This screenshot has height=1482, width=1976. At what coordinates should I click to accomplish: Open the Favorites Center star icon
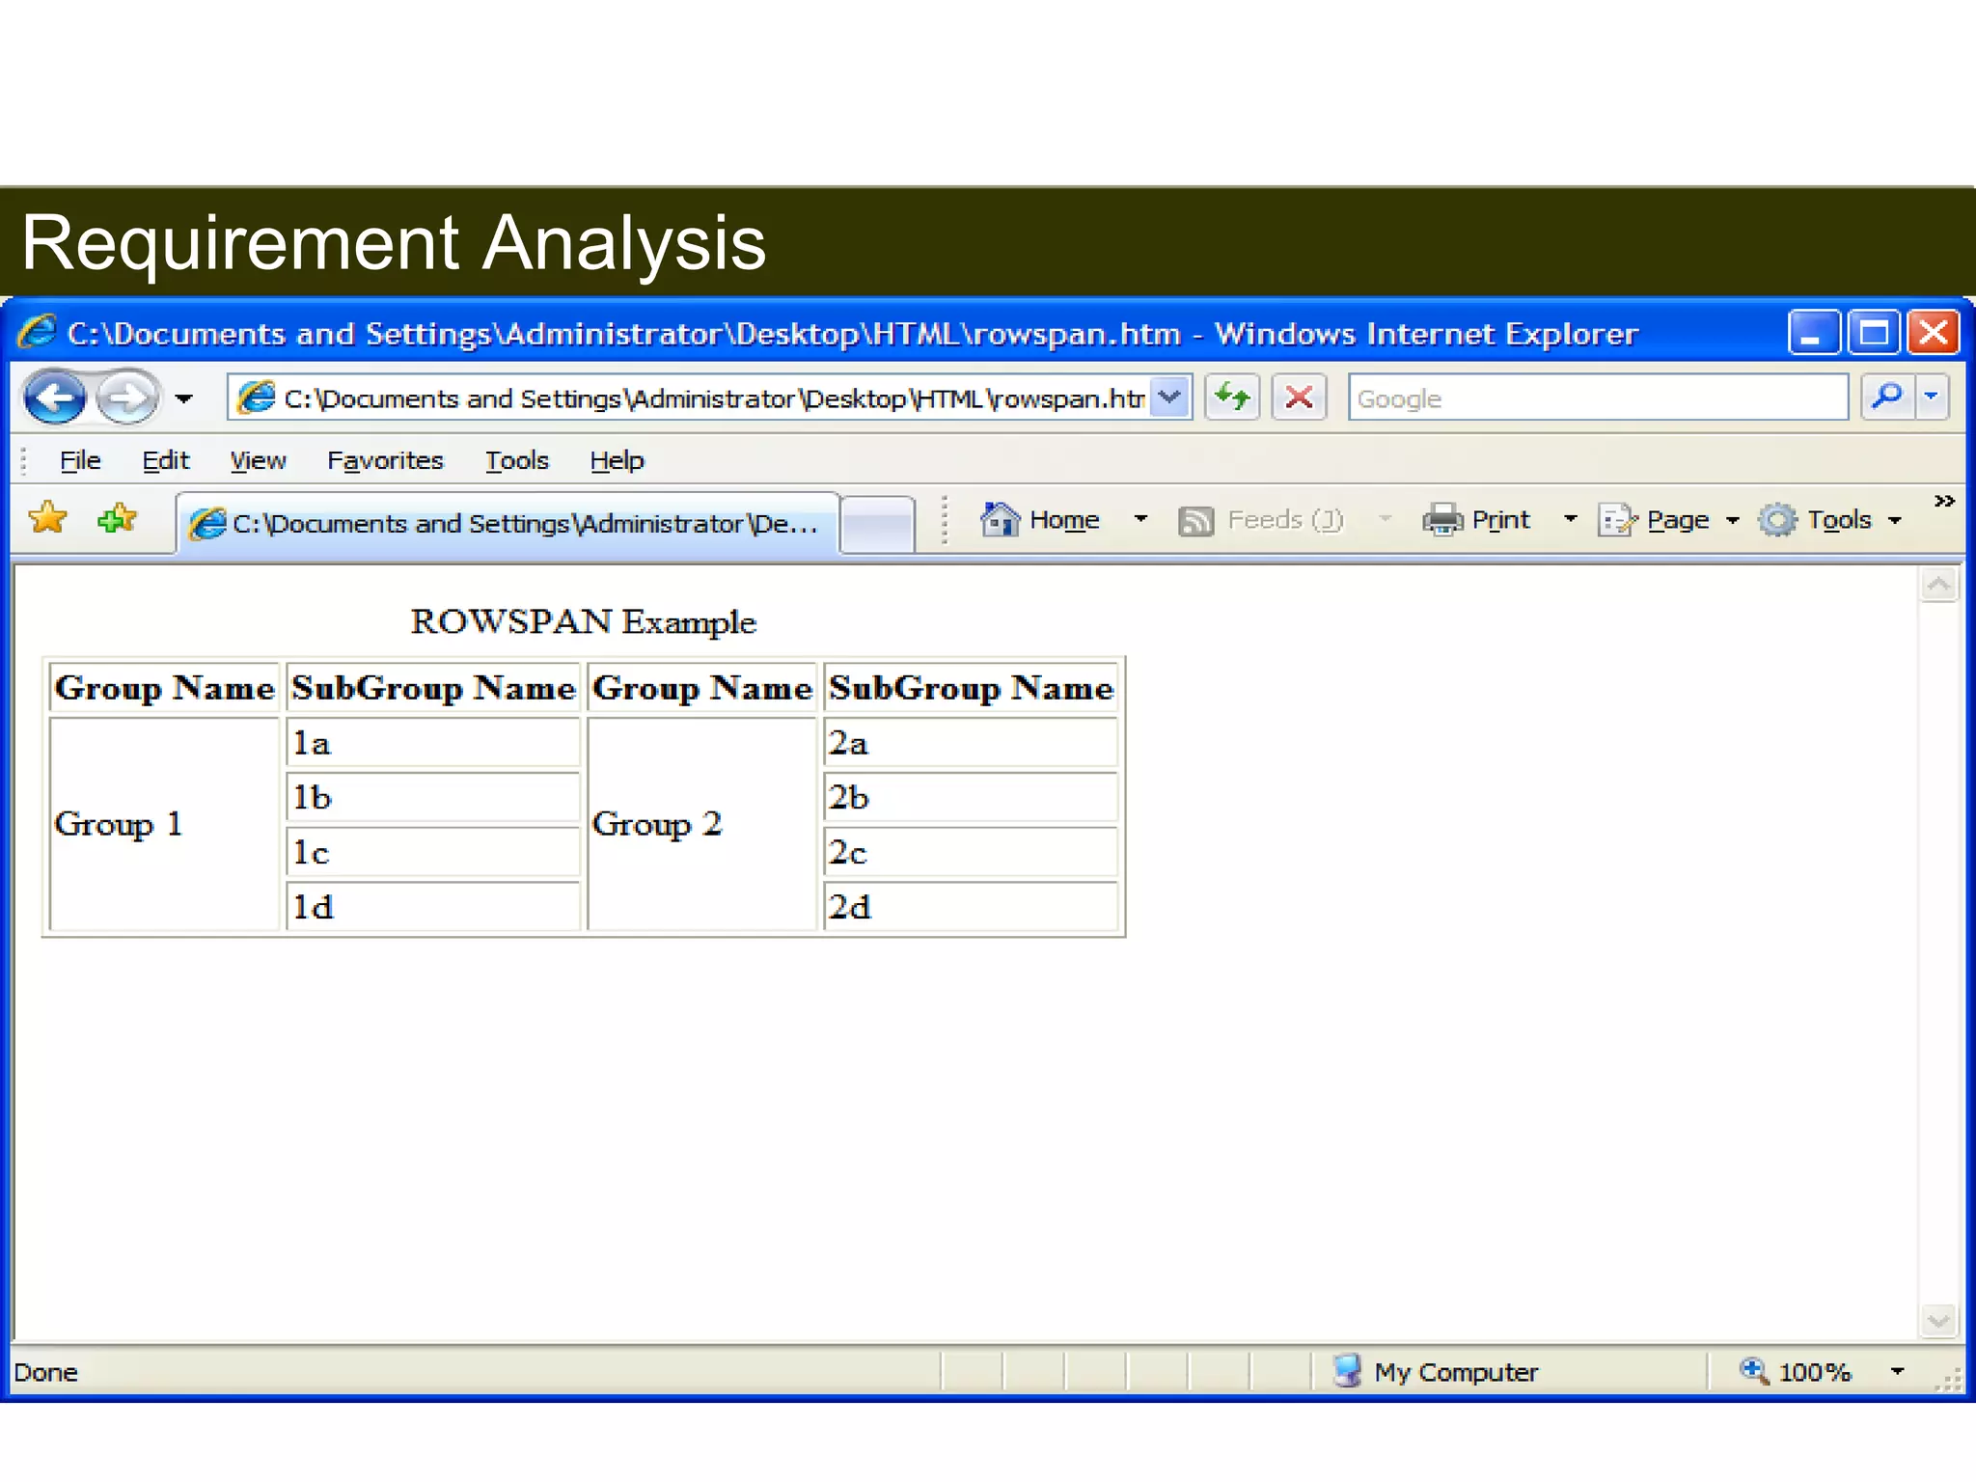[x=48, y=520]
